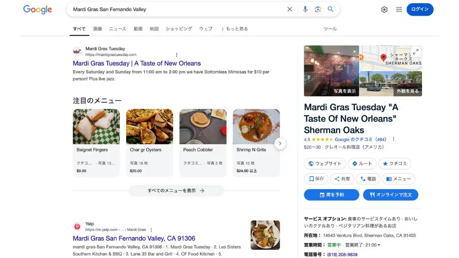Expand the もっと見る menu
Viewport: 459px width, 258px height.
[x=235, y=29]
